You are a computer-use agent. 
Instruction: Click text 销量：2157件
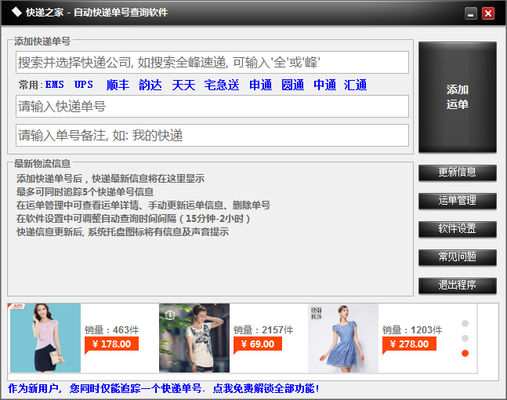(x=263, y=329)
